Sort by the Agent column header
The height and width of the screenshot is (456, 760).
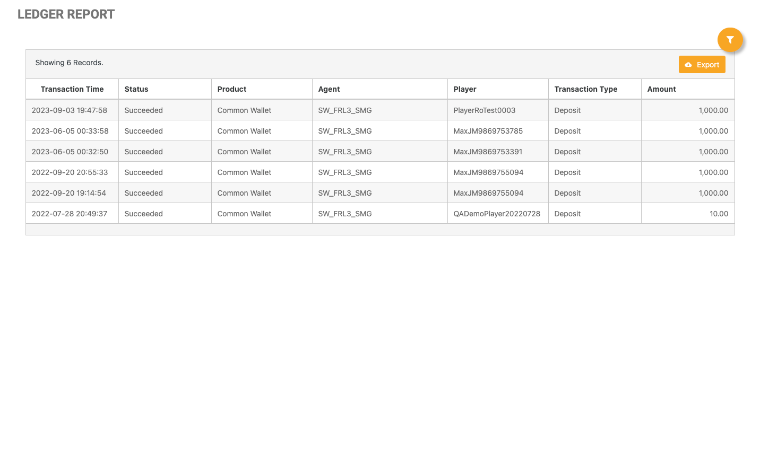tap(329, 89)
